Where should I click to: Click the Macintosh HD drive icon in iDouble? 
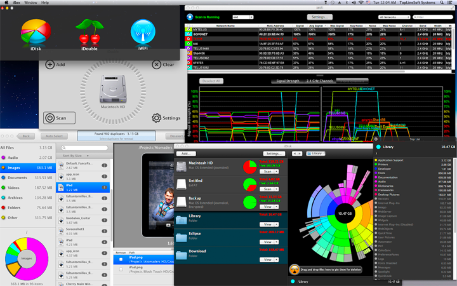coord(113,89)
